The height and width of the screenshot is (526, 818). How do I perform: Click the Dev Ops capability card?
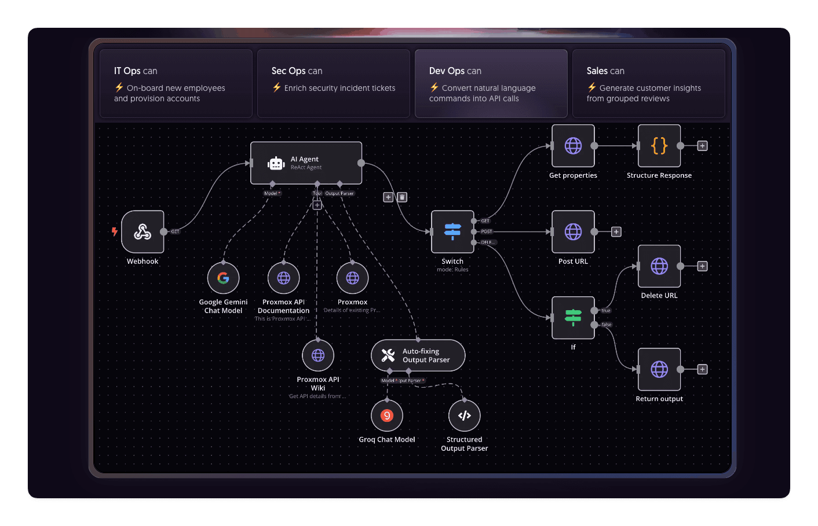491,83
